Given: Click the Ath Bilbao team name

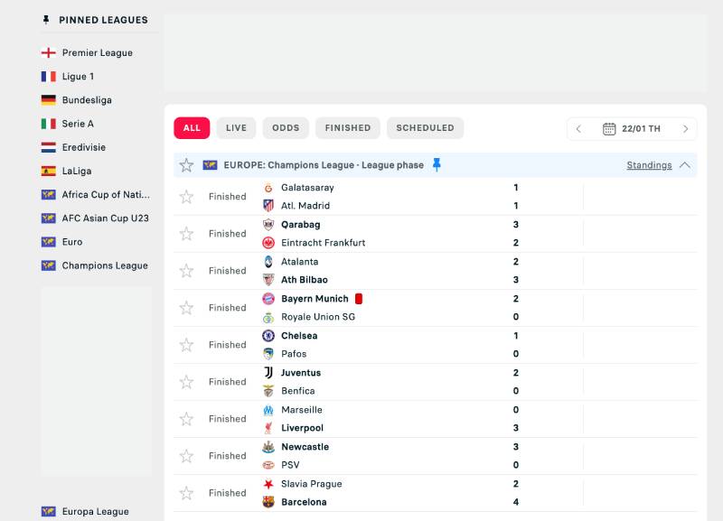Looking at the screenshot, I should click(305, 280).
